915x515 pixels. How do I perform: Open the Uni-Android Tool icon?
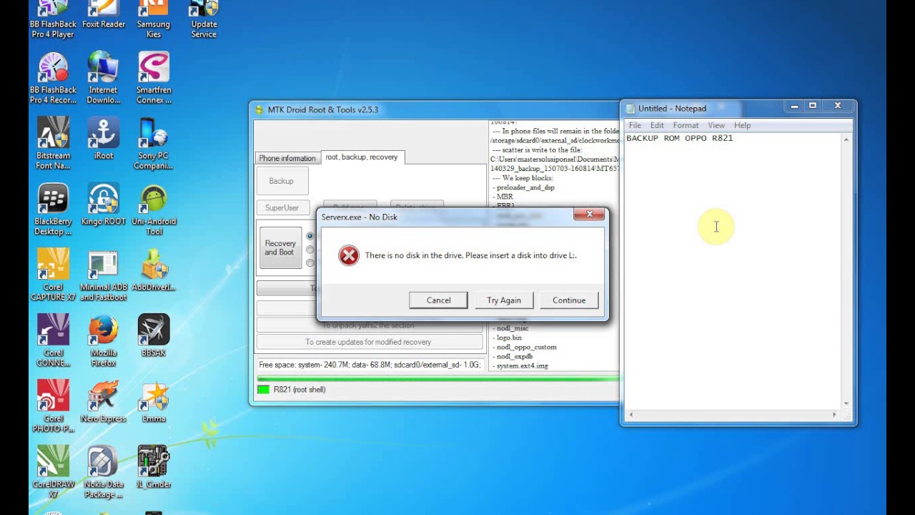(154, 210)
